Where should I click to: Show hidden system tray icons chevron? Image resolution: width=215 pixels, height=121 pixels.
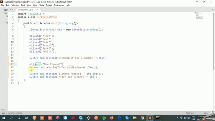point(177,118)
